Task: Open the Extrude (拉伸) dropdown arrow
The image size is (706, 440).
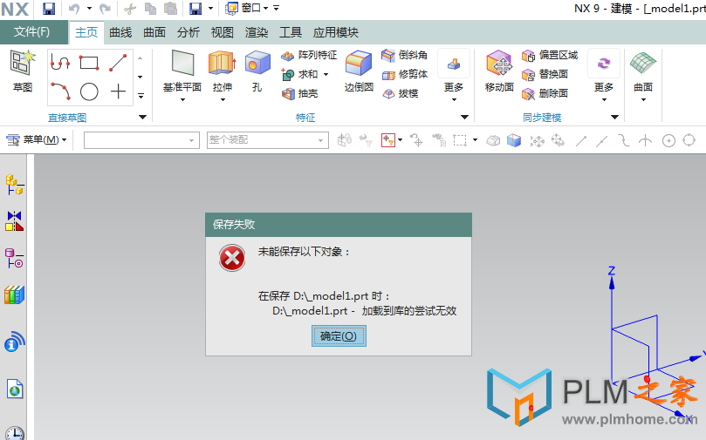Action: pos(223,100)
